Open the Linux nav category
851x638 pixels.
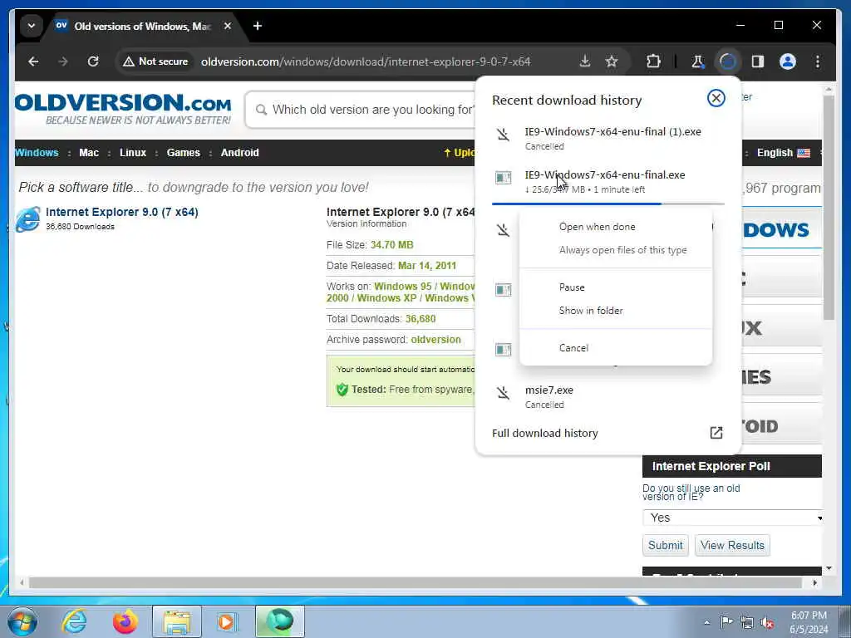pos(133,153)
